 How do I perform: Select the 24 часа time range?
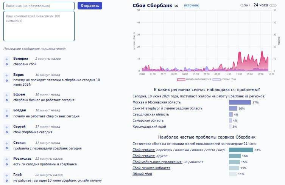260,5
